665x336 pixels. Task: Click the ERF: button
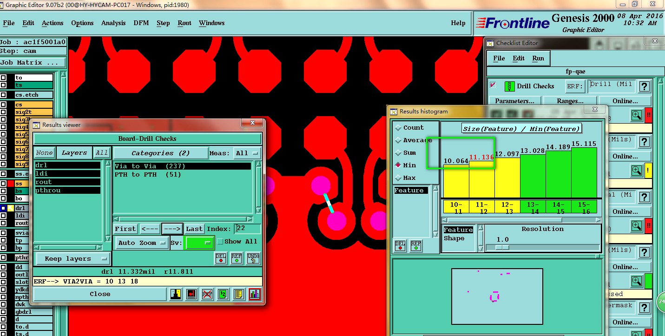pos(575,86)
